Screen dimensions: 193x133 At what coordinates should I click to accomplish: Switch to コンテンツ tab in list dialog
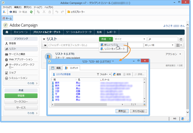(x=71, y=68)
